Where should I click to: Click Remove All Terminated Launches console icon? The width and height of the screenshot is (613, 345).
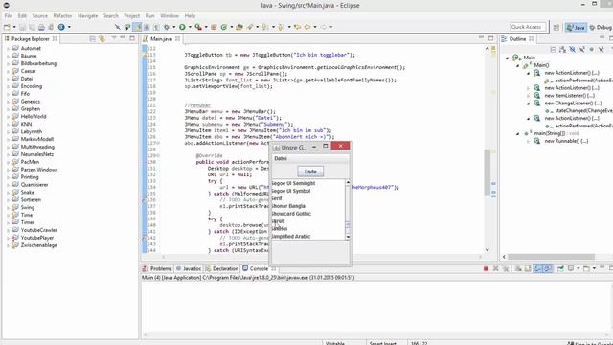(x=506, y=268)
